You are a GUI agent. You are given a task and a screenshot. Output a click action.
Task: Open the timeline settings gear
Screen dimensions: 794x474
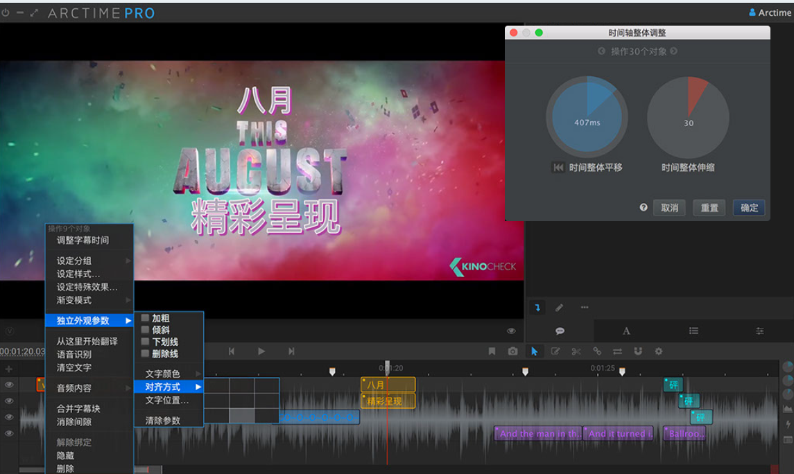(657, 351)
